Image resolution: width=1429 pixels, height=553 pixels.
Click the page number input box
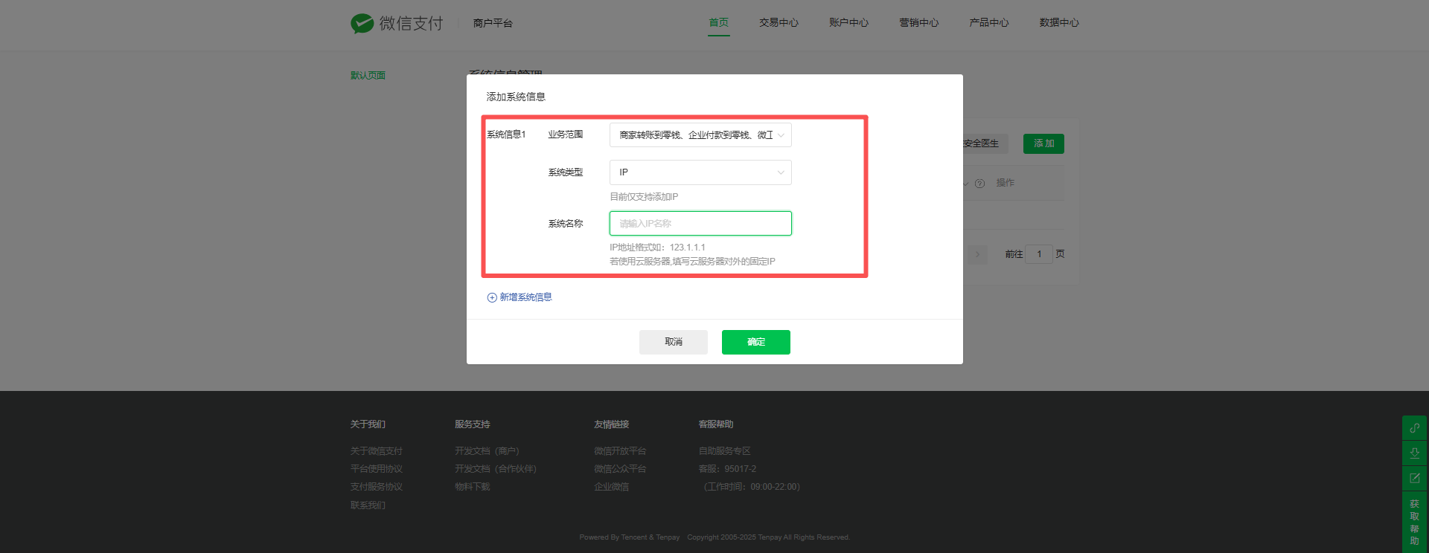pos(1039,254)
